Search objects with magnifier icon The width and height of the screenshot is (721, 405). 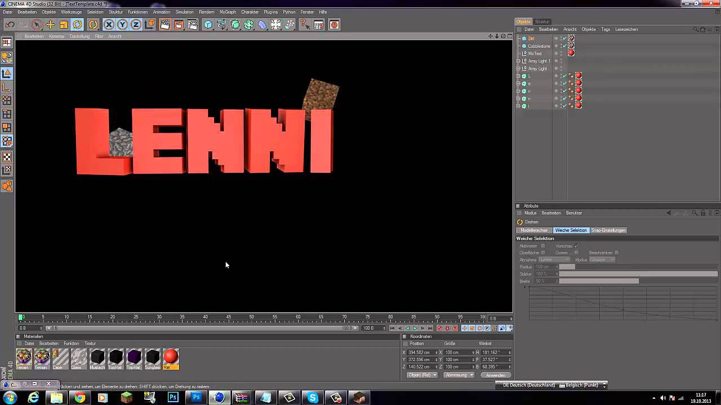tap(695, 29)
